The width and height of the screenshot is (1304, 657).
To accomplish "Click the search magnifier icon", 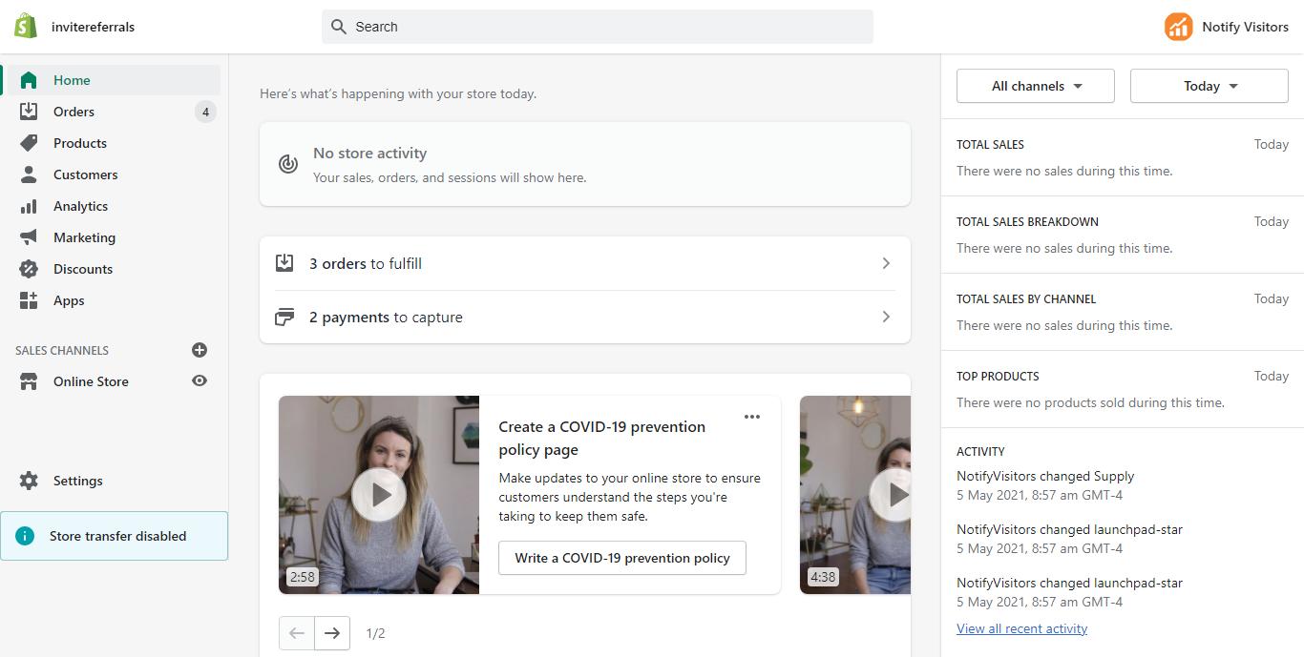I will point(339,27).
